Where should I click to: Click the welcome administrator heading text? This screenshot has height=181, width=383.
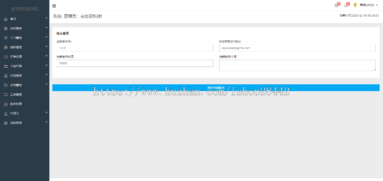pos(78,16)
